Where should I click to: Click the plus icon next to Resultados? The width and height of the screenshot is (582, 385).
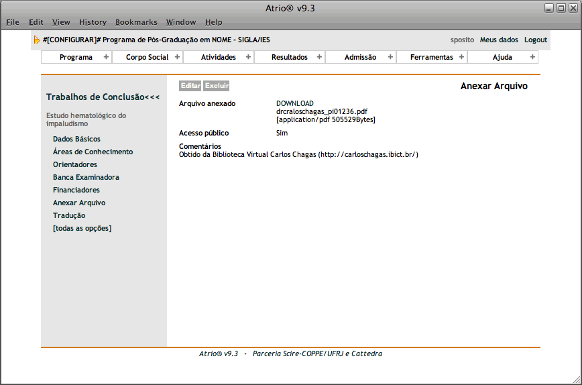coord(319,57)
